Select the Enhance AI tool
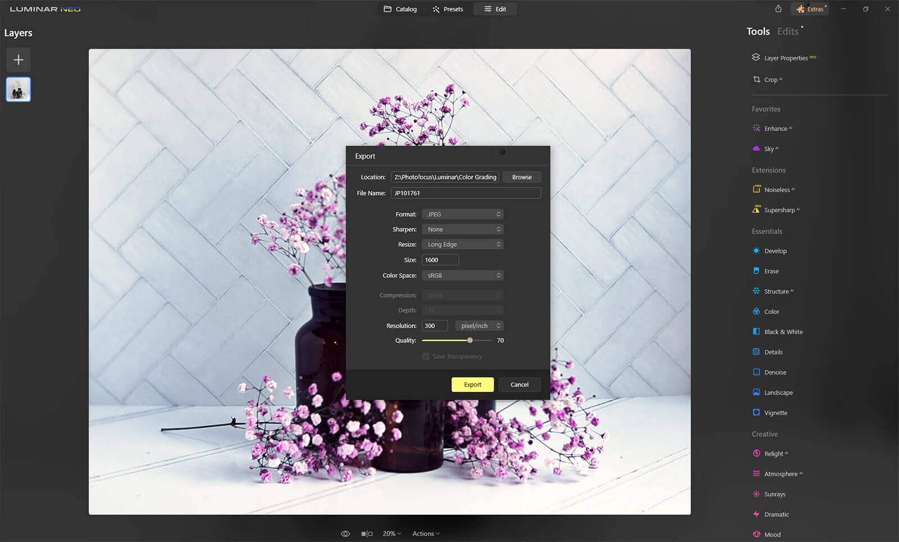 click(x=775, y=129)
